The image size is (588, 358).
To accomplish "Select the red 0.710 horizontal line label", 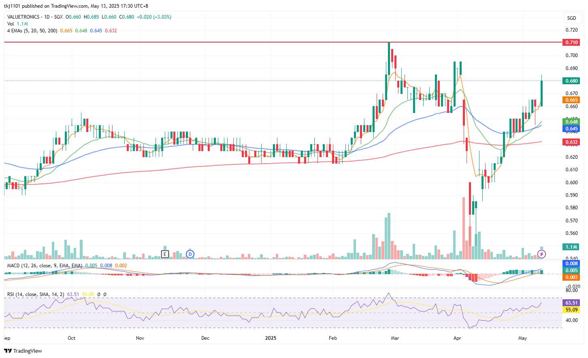I will point(571,42).
